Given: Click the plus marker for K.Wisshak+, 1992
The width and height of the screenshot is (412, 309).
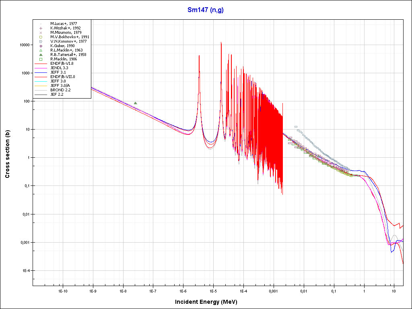Looking at the screenshot, I should (41, 28).
